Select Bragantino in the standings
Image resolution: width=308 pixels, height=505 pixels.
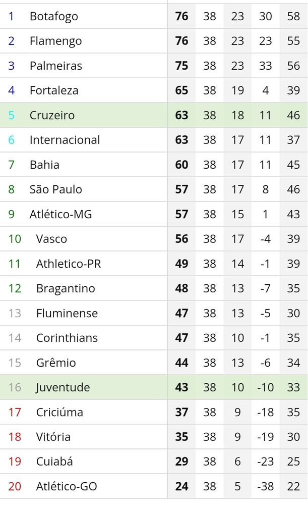tap(66, 288)
